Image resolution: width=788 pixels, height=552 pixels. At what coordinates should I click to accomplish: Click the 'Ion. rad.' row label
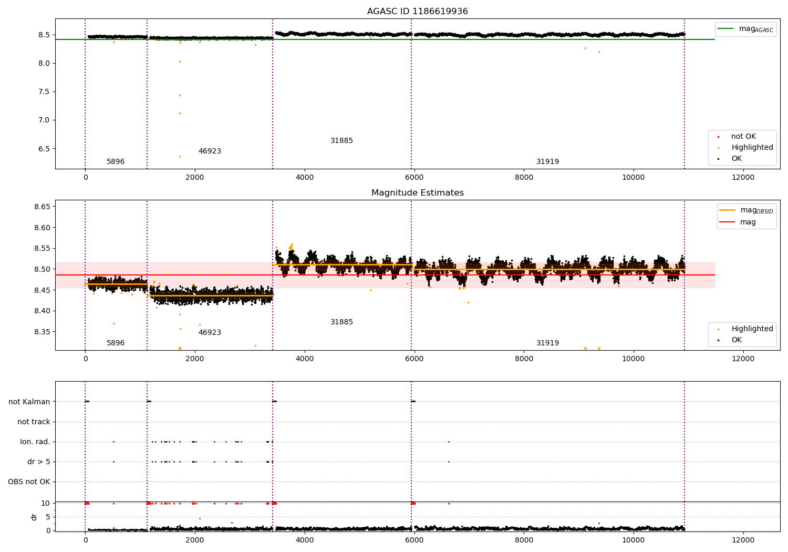35,442
